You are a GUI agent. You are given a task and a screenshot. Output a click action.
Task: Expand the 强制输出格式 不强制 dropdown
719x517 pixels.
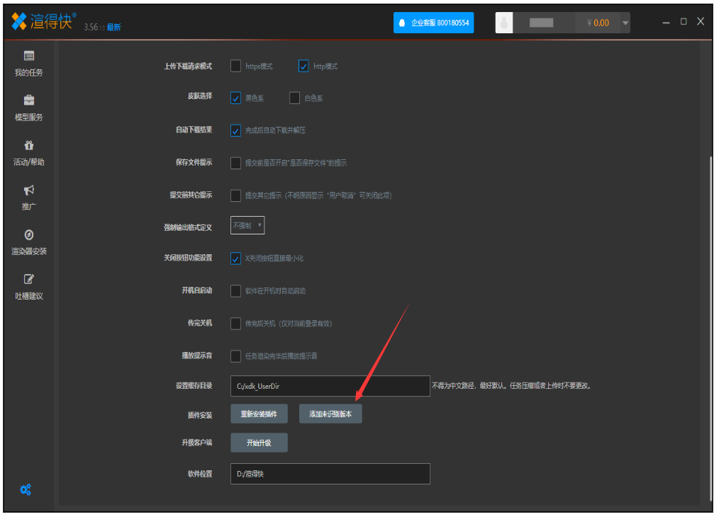[247, 226]
